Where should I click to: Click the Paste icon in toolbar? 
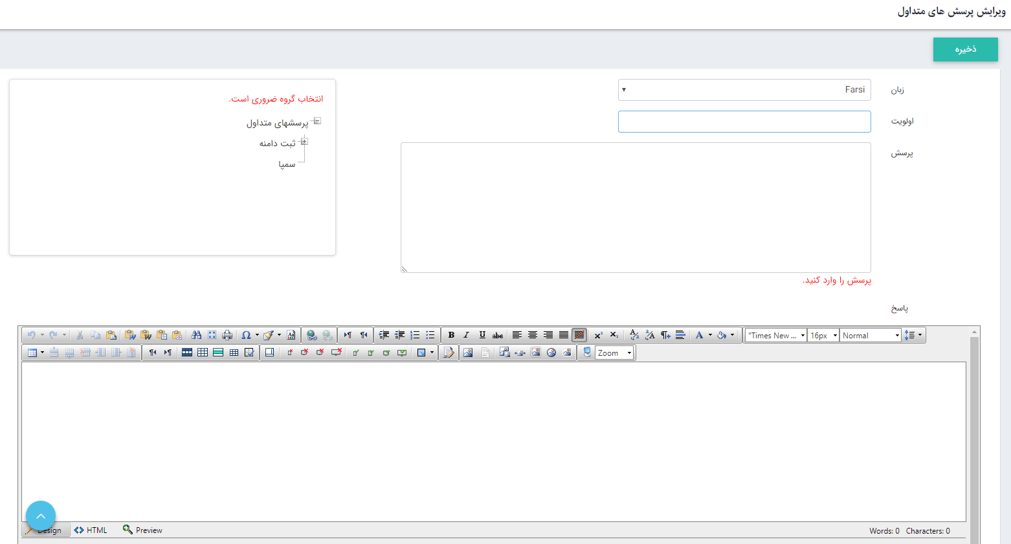point(111,335)
